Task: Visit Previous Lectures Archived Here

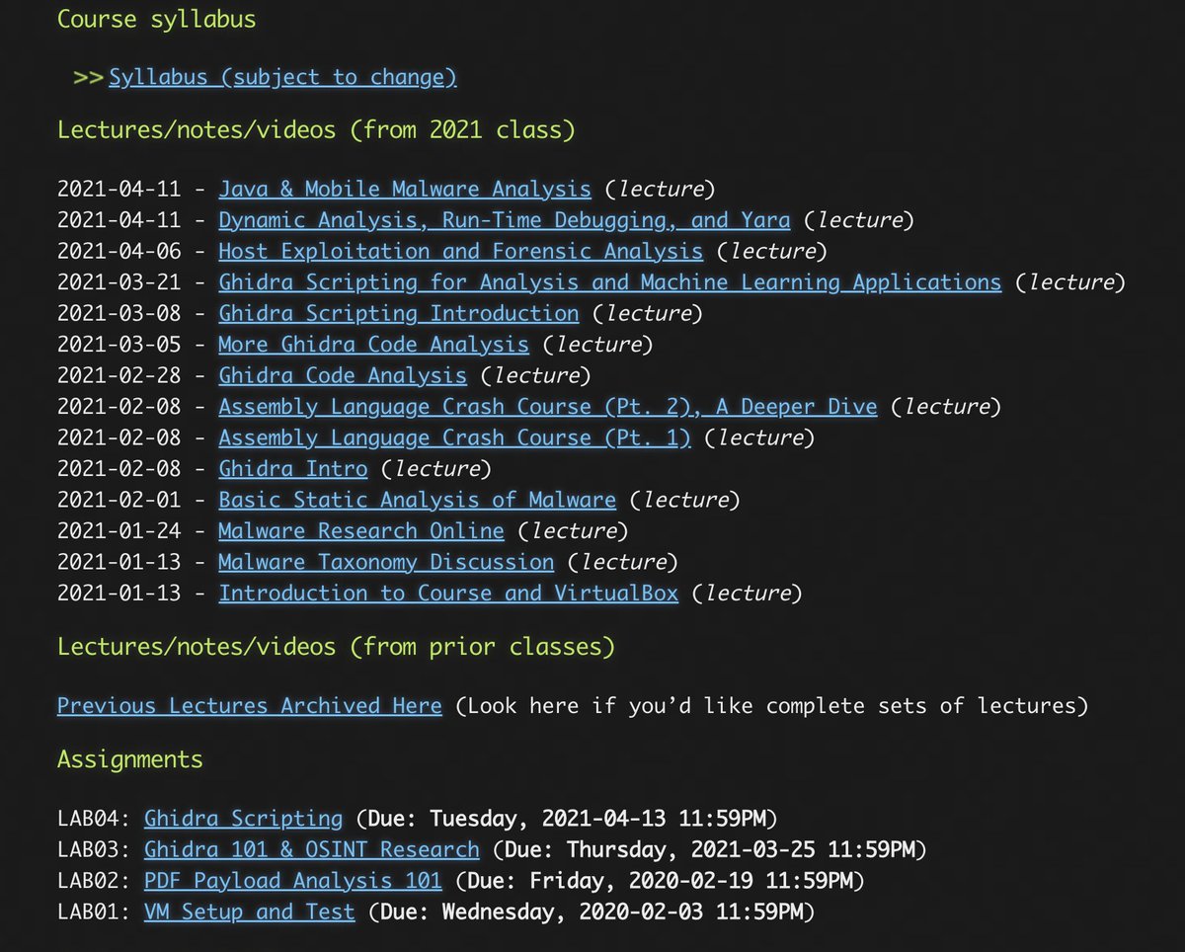Action: pyautogui.click(x=249, y=705)
